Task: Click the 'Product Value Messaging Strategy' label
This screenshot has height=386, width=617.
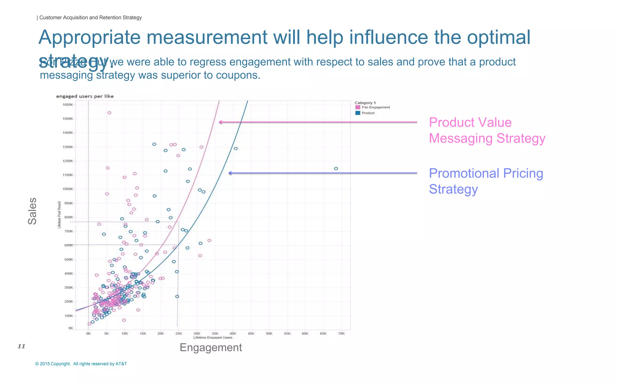Action: point(487,130)
